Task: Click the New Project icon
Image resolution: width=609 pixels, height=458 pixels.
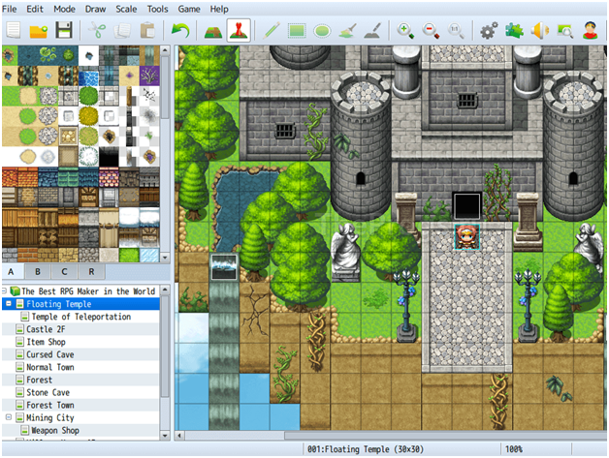Action: [x=14, y=30]
